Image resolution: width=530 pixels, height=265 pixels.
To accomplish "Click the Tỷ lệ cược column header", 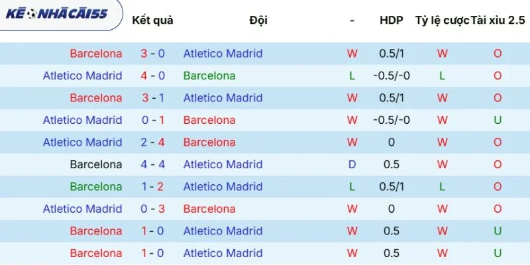I will pos(442,20).
